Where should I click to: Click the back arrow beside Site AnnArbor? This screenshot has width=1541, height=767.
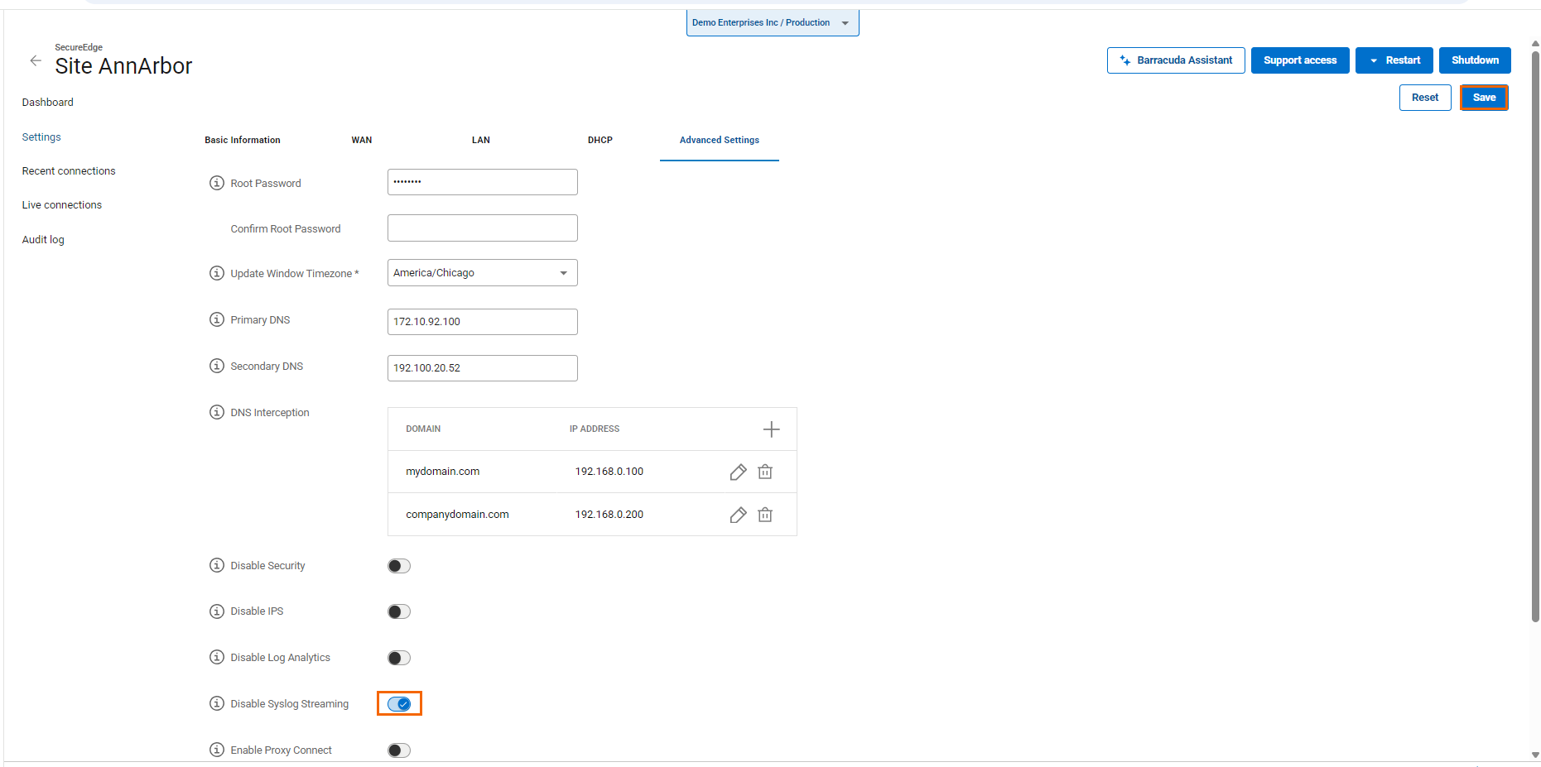(36, 60)
